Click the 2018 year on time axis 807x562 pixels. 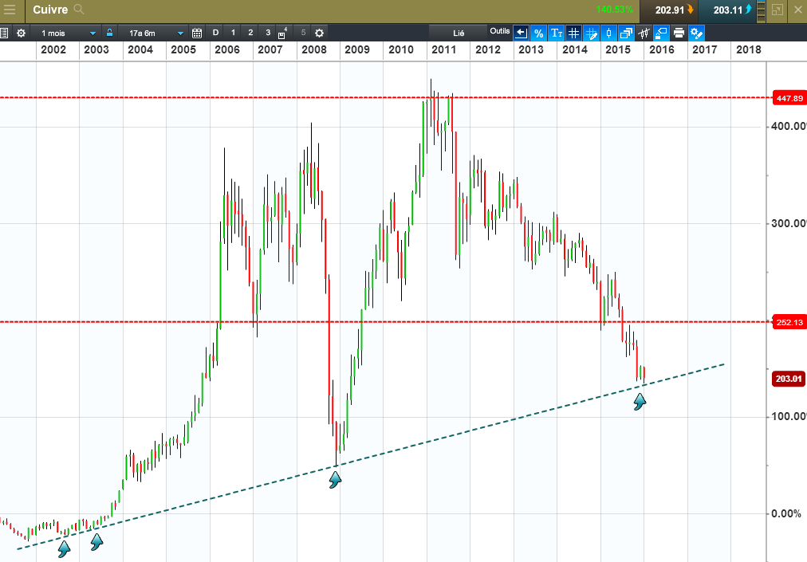click(748, 49)
